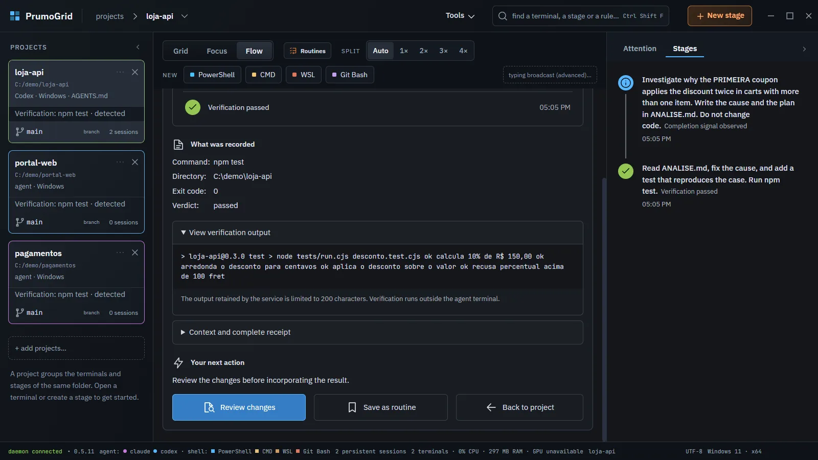Click the loja-api main branch icon

(x=19, y=131)
